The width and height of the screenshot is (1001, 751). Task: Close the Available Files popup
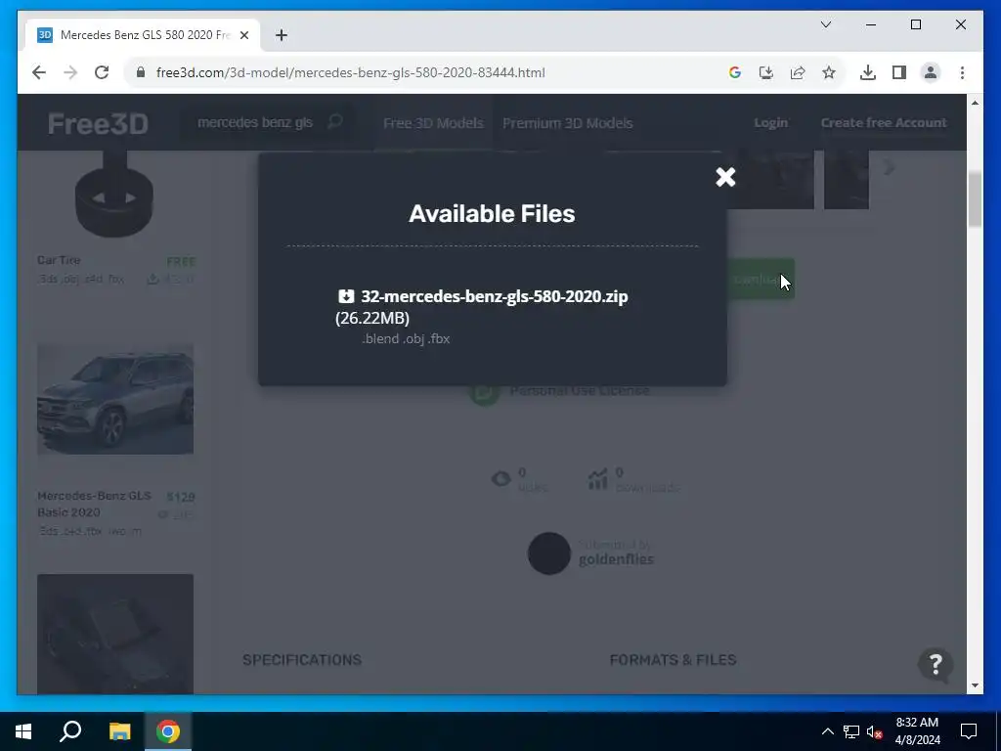coord(725,177)
